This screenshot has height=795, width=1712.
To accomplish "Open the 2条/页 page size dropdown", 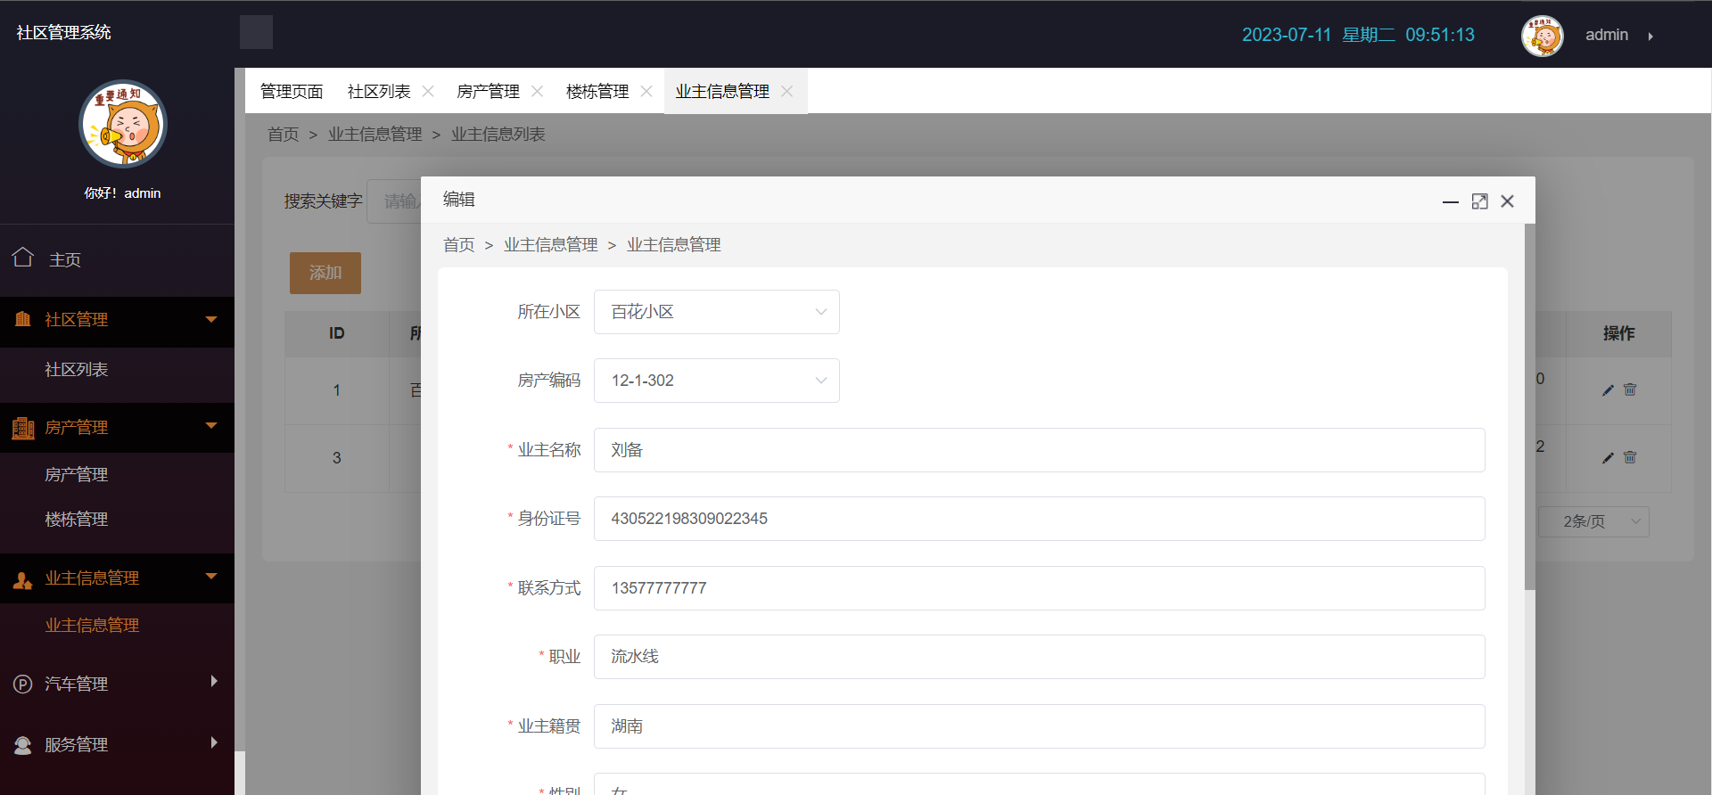I will 1593,521.
